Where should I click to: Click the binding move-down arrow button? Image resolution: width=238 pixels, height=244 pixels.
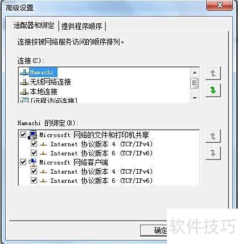213,153
